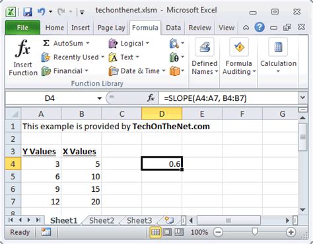The width and height of the screenshot is (313, 244).
Task: Click the 'Y Values' header cell
Action: (41, 152)
